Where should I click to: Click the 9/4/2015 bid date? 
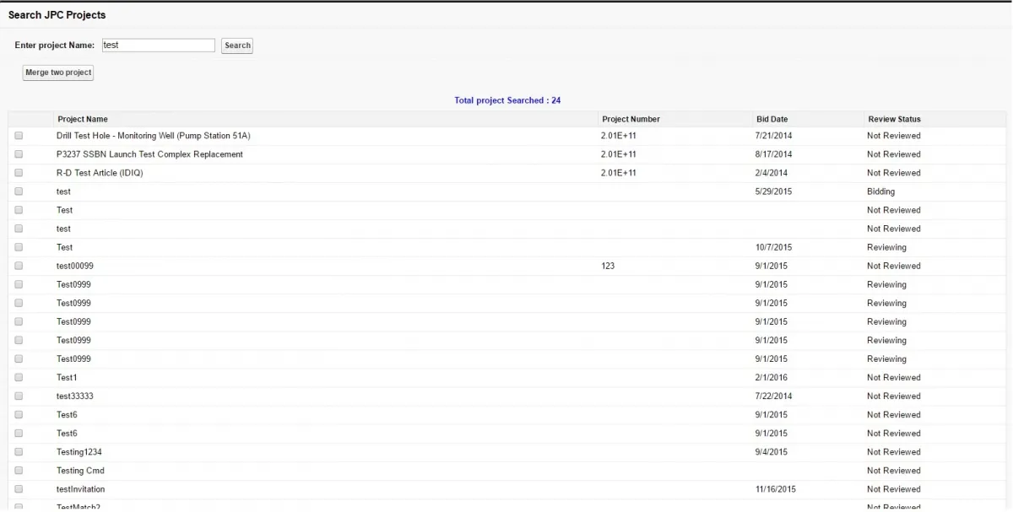(772, 452)
